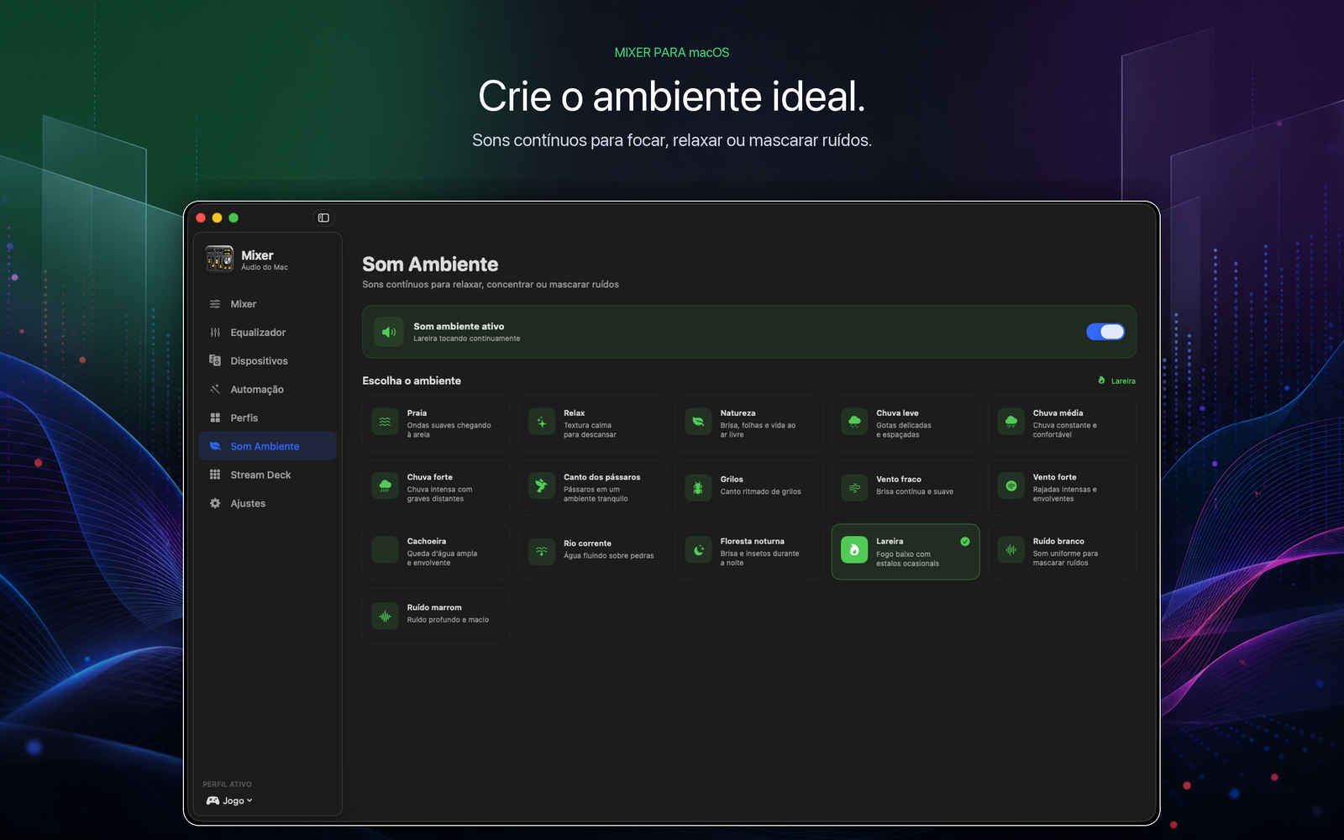1344x840 pixels.
Task: Click the Stream Deck grid icon
Action: pyautogui.click(x=215, y=475)
